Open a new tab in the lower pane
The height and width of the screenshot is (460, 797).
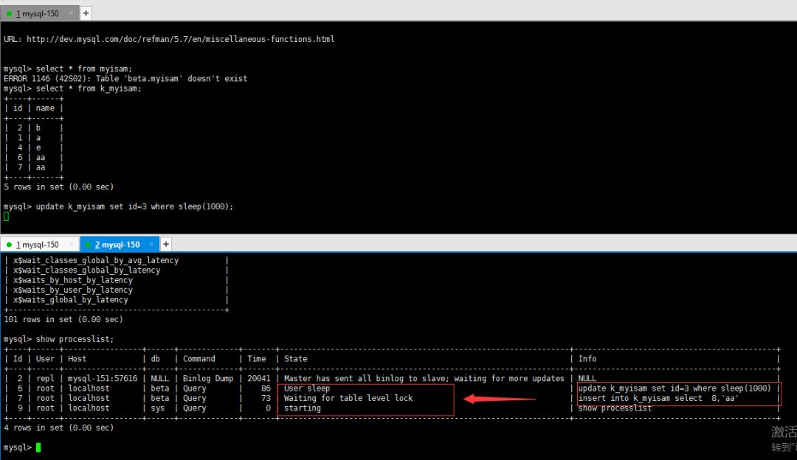[x=166, y=244]
